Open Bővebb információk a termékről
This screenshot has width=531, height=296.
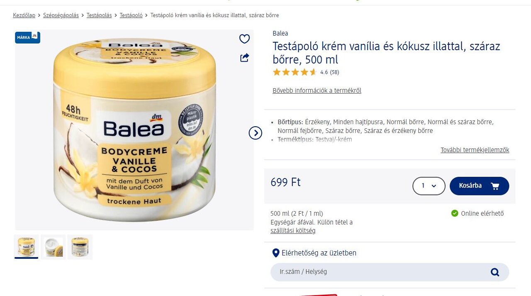pyautogui.click(x=317, y=90)
